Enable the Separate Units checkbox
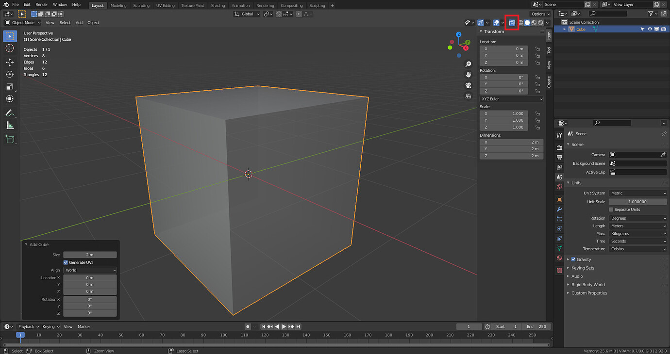The width and height of the screenshot is (670, 354). [x=611, y=209]
